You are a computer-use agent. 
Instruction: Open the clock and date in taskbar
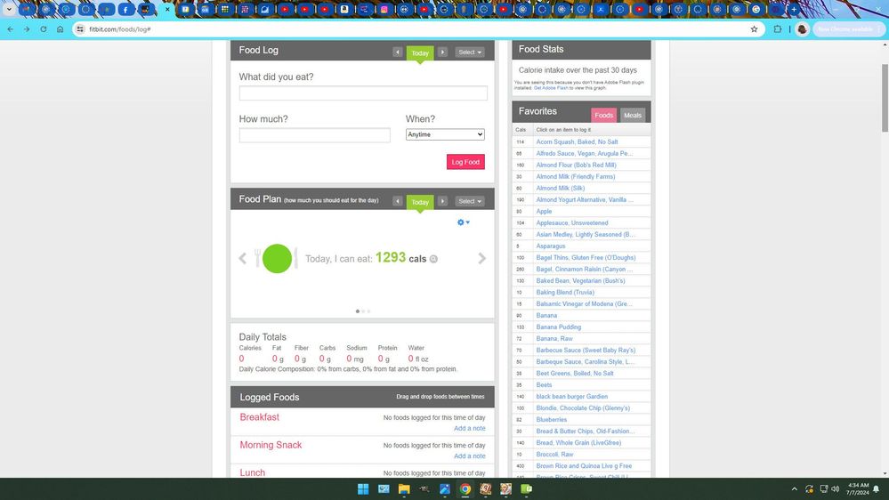click(858, 488)
